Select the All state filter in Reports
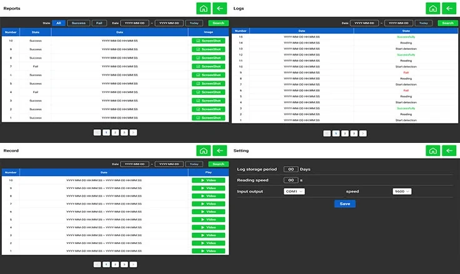 coord(58,23)
